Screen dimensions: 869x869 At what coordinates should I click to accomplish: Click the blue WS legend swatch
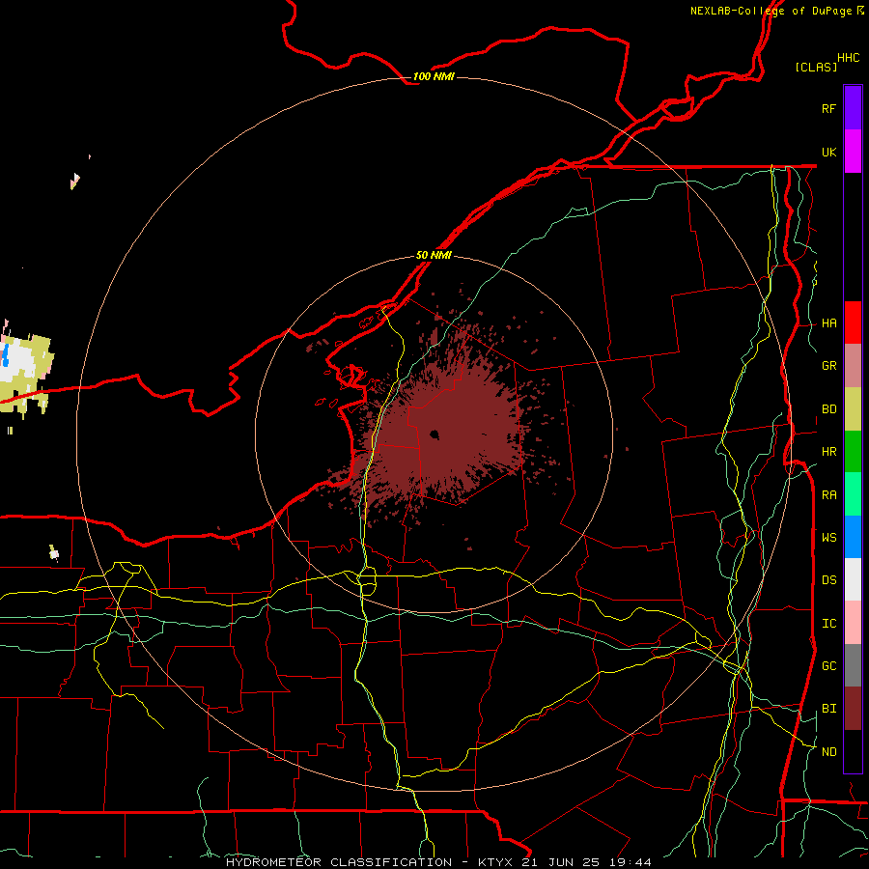click(853, 537)
